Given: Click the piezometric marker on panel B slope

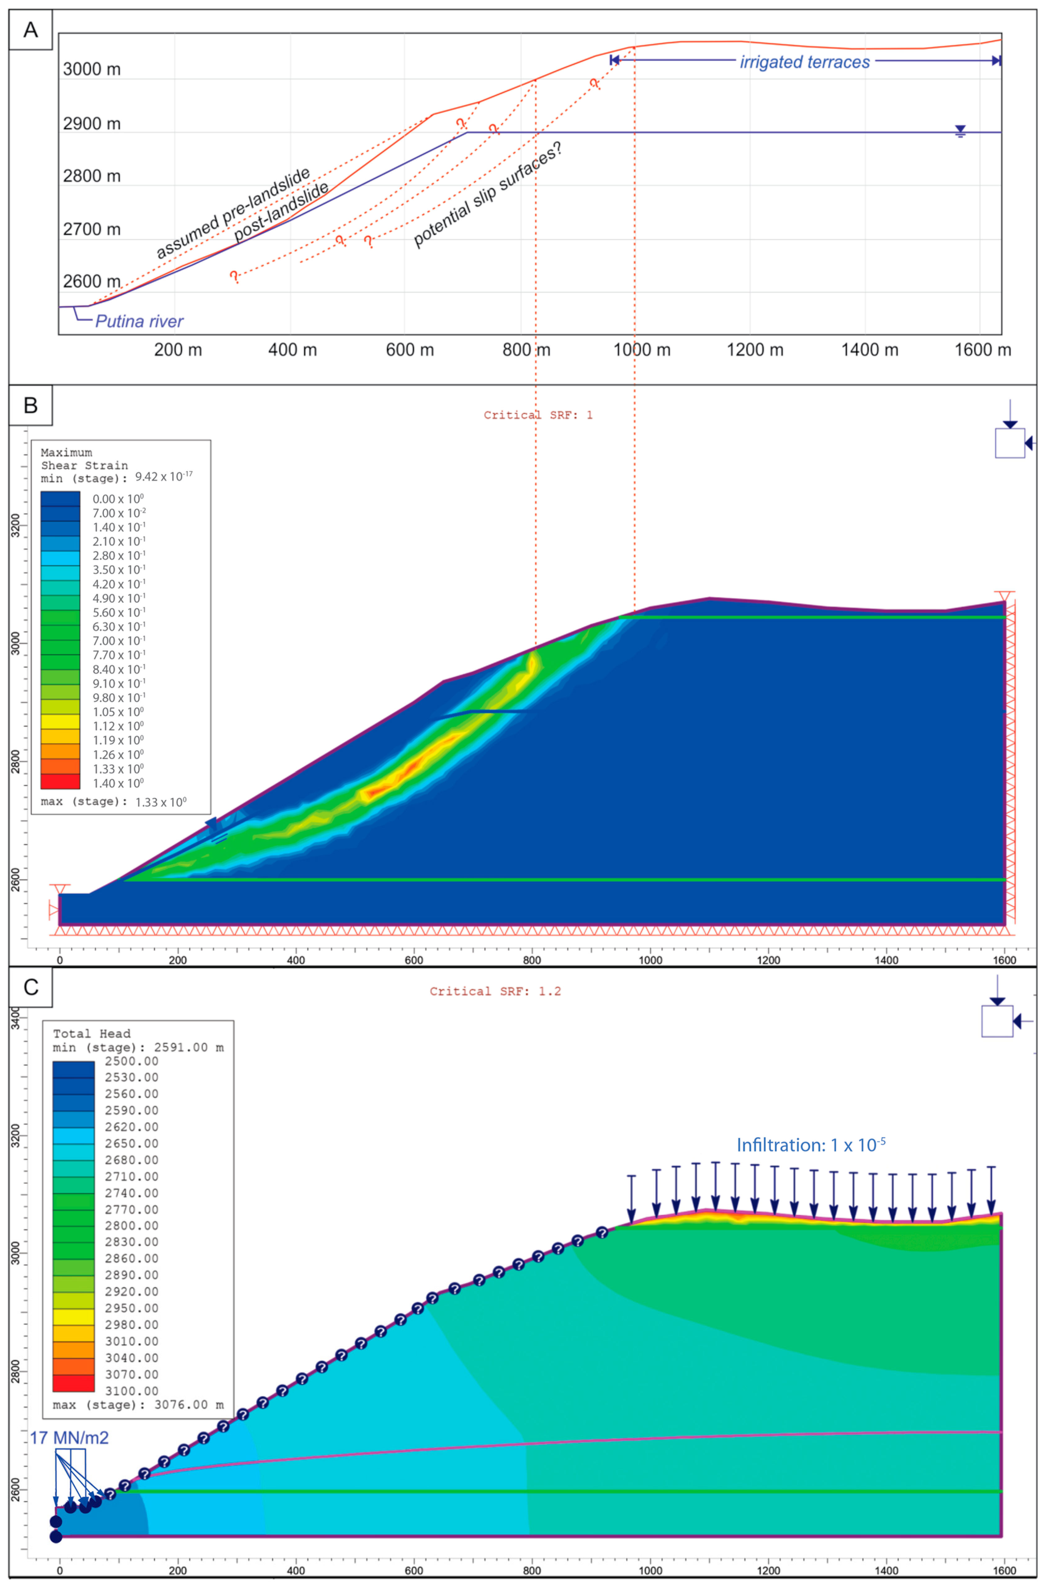Looking at the screenshot, I should 212,825.
